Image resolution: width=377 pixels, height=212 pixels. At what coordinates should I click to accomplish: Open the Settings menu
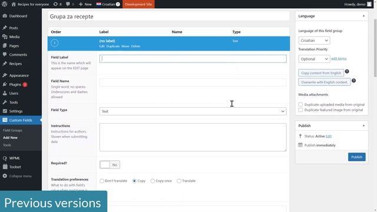16,111
